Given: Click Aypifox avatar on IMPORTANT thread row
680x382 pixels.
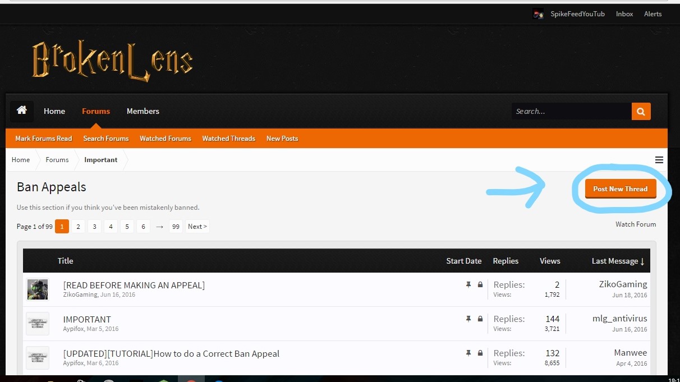Looking at the screenshot, I should point(38,324).
